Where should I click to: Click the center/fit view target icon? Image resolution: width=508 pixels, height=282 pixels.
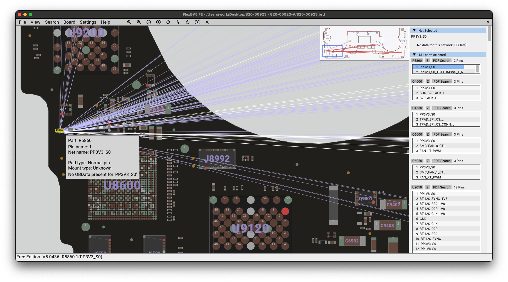[197, 22]
